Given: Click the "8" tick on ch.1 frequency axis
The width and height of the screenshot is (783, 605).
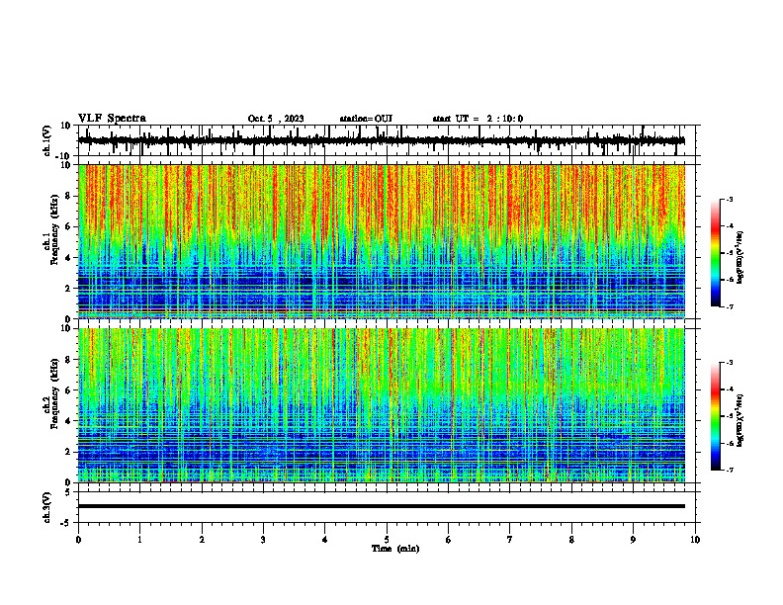Looking at the screenshot, I should coord(68,196).
